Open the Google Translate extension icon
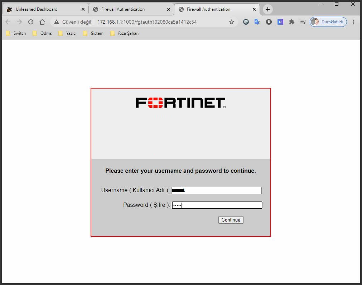Viewport: 362px width, 285px height. pos(257,22)
